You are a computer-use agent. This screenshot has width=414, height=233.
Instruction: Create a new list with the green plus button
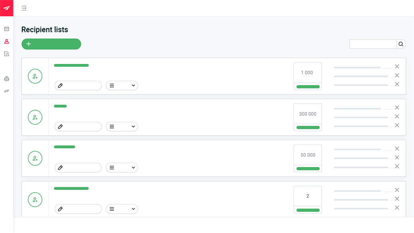point(51,44)
